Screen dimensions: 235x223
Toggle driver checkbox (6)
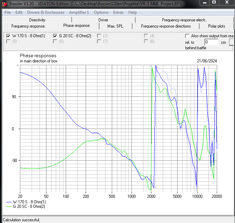[x=55, y=41]
